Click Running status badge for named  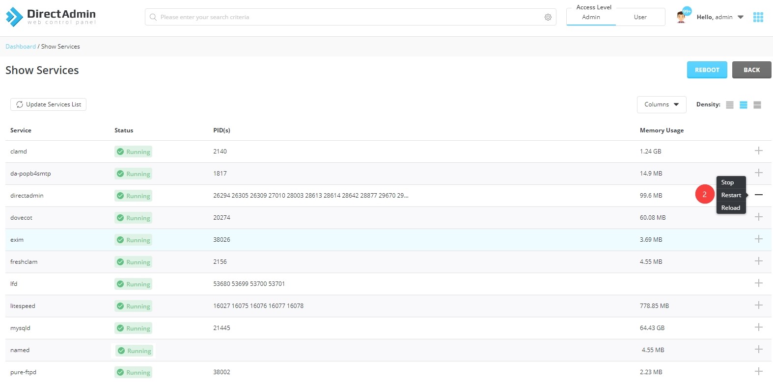[x=134, y=351]
